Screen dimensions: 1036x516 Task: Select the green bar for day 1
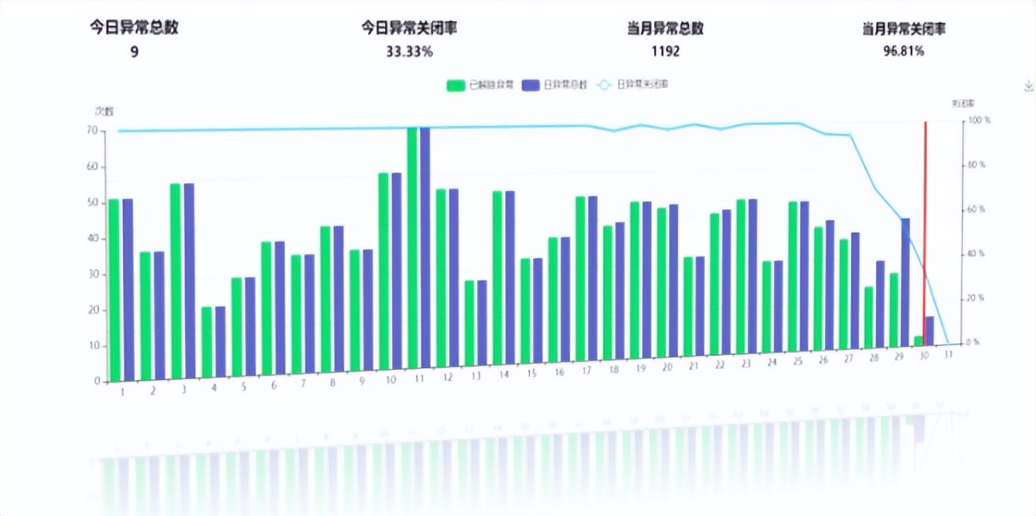pos(114,290)
